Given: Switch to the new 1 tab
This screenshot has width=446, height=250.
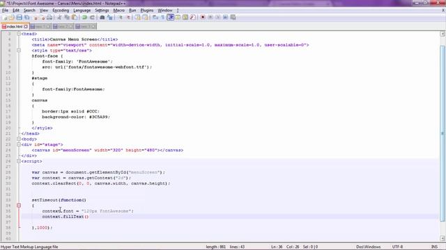Looking at the screenshot, I should coord(40,26).
